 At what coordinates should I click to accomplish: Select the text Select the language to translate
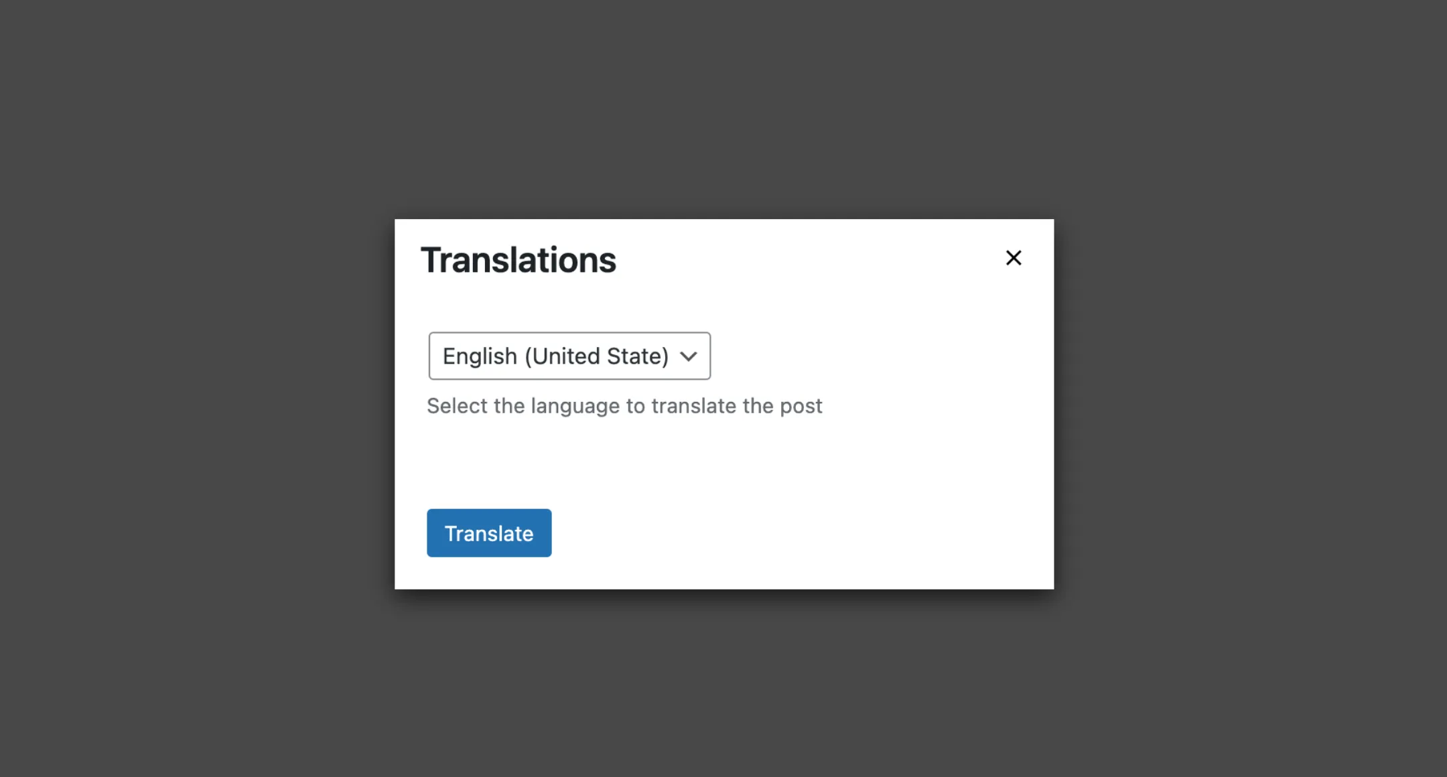(x=624, y=405)
